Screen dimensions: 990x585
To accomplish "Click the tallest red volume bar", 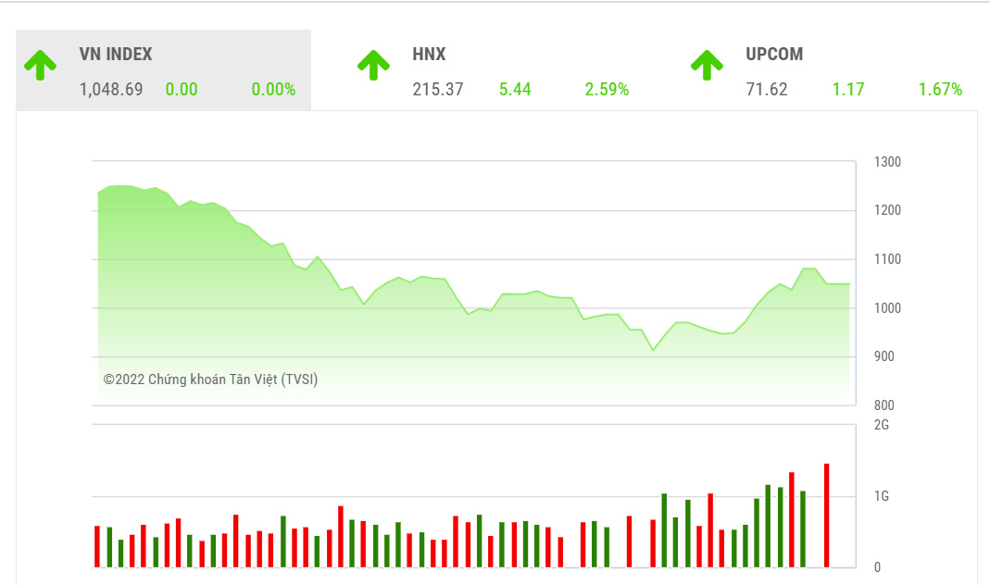I will (827, 514).
